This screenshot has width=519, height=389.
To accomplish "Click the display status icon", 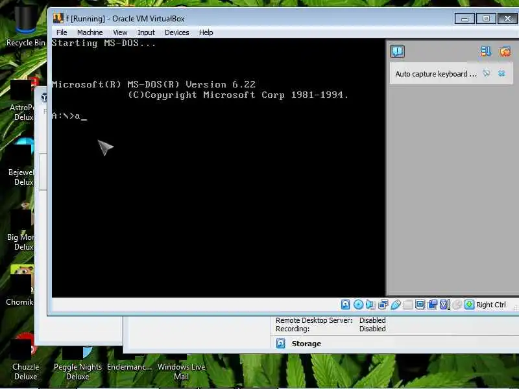I will tap(420, 305).
